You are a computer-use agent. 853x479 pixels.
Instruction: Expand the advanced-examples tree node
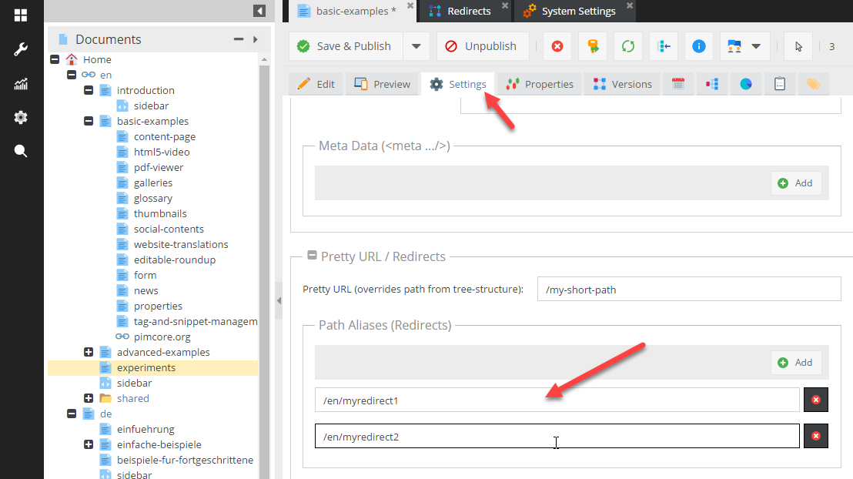point(89,352)
